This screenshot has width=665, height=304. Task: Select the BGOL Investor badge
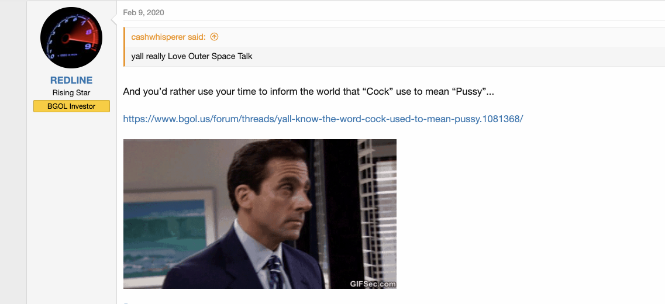tap(72, 106)
